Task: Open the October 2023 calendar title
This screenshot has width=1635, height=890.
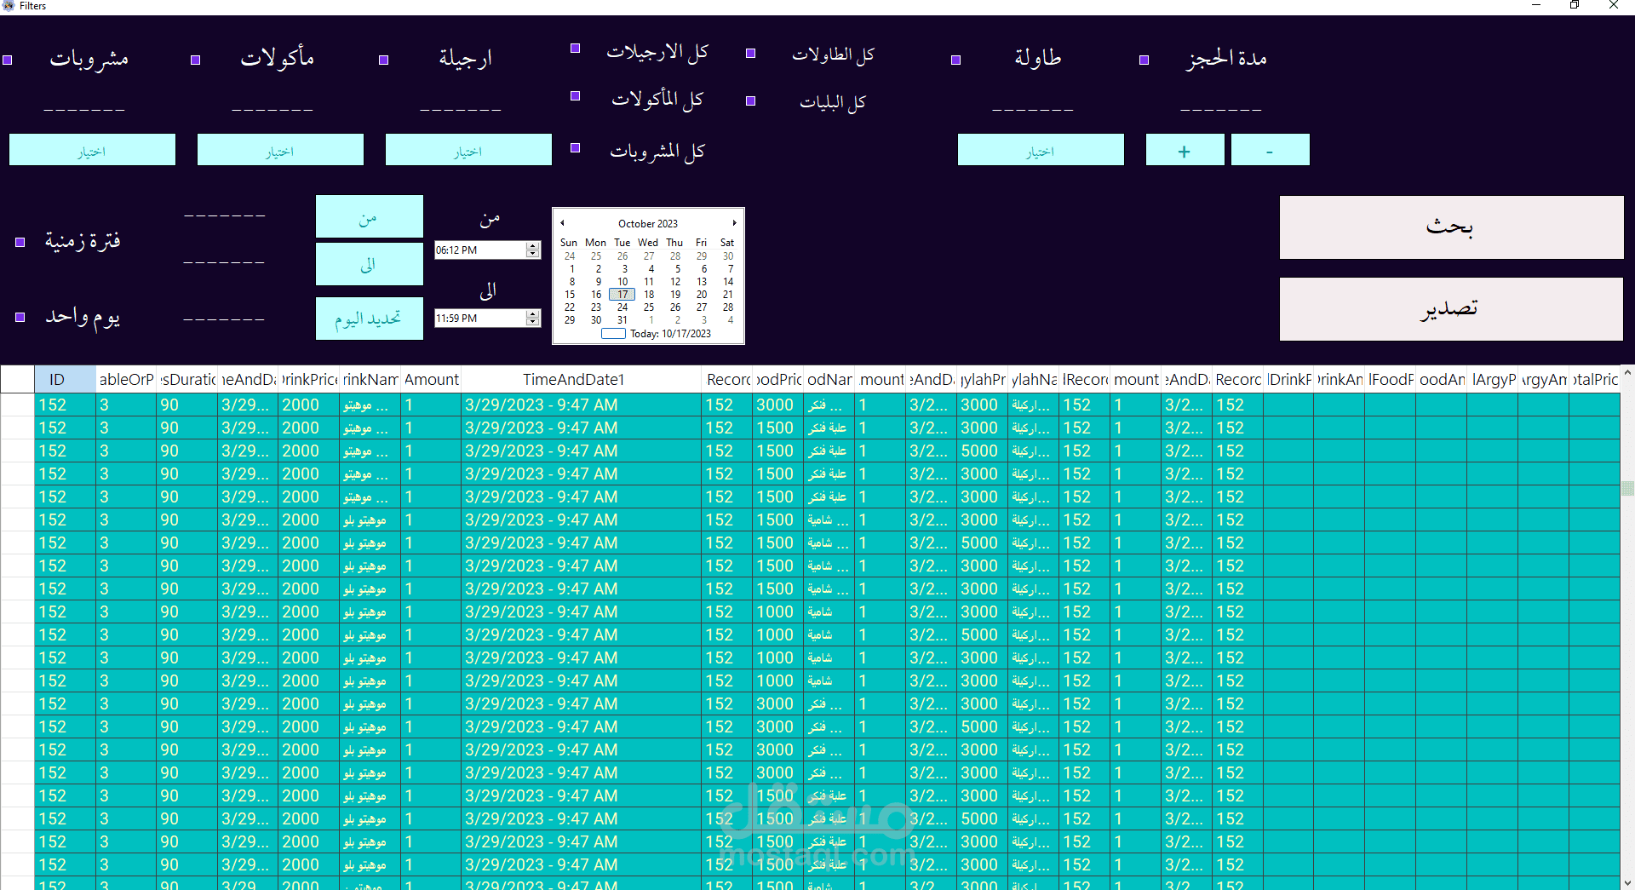Action: tap(648, 224)
